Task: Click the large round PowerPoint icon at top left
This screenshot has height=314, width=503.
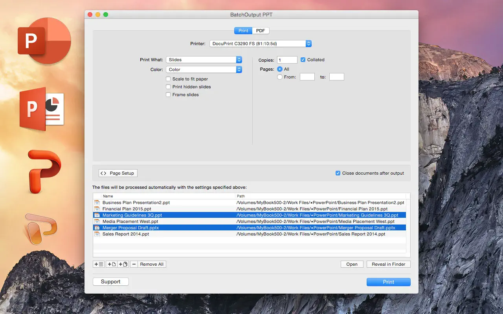Action: [x=44, y=40]
